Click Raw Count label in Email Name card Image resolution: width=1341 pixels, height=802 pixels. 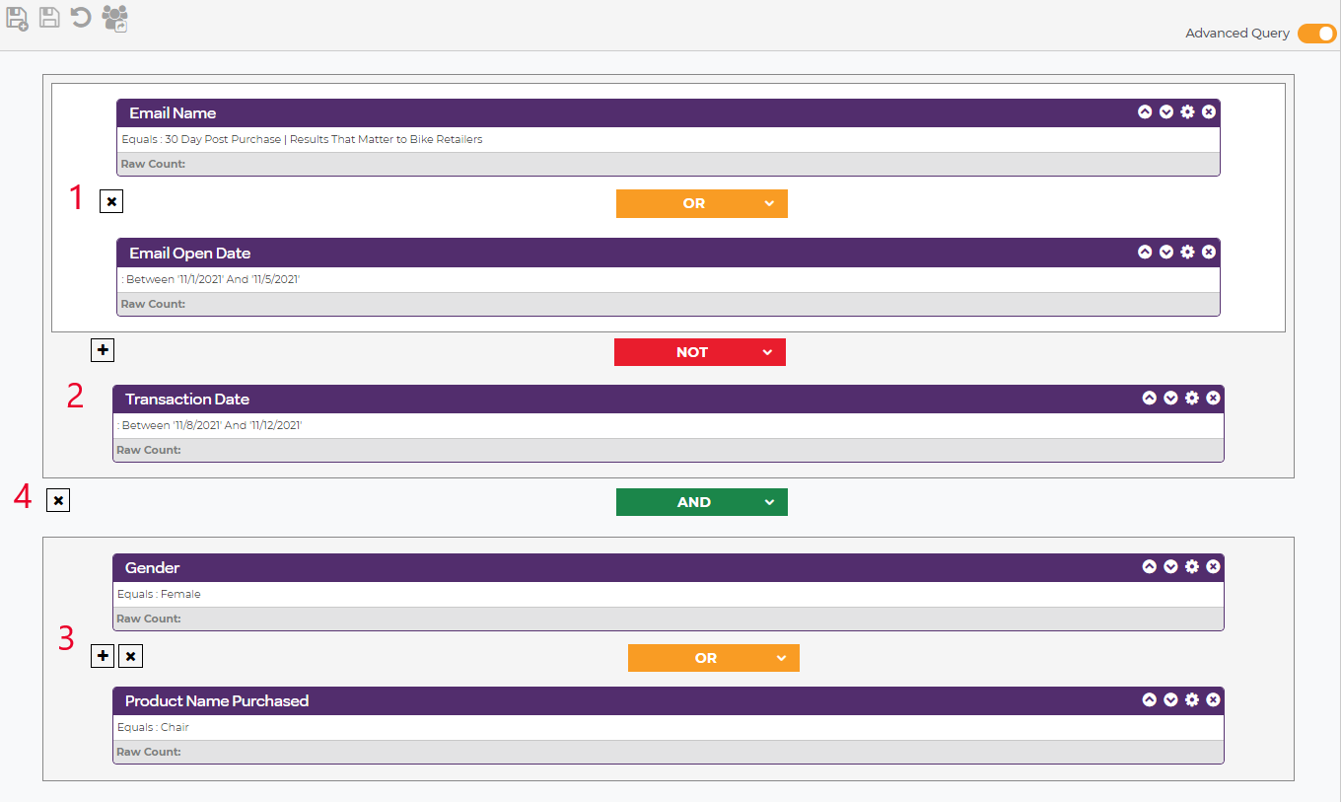(x=153, y=164)
